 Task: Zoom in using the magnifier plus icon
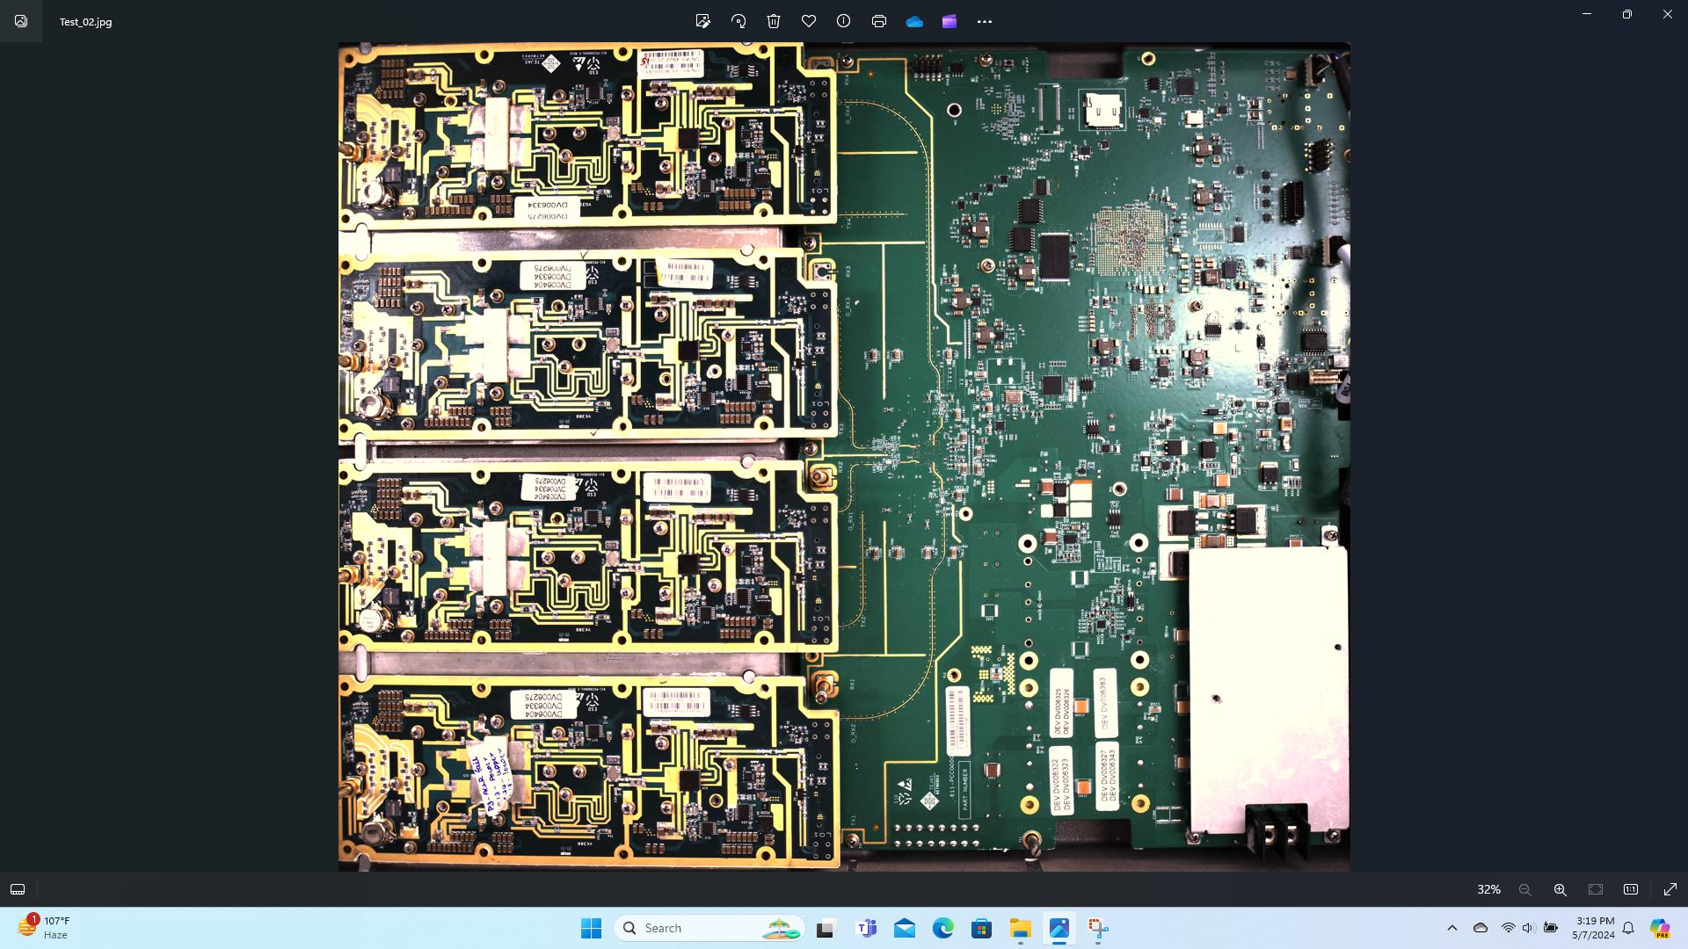coord(1561,889)
